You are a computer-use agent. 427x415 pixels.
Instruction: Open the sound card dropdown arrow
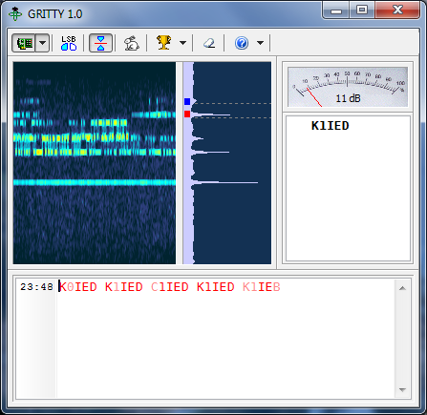coord(42,43)
